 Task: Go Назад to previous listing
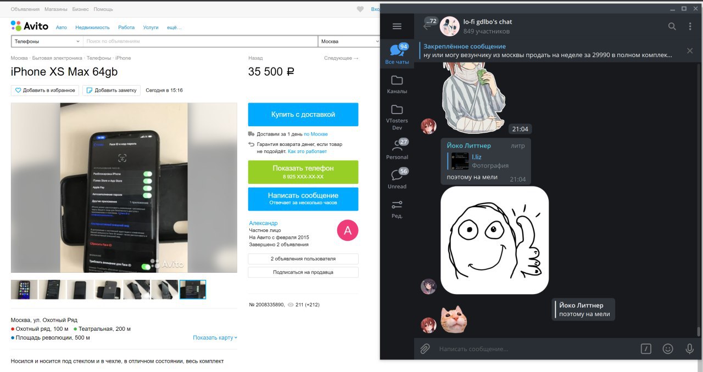(x=255, y=58)
